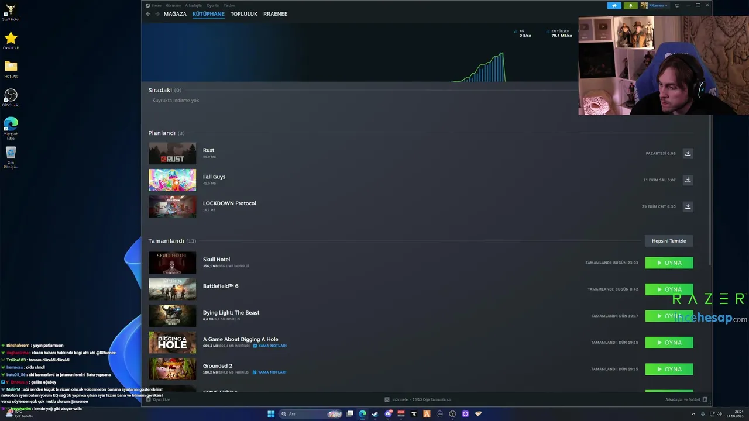Open the Arkadaşlar menu
The width and height of the screenshot is (749, 421).
point(194,5)
